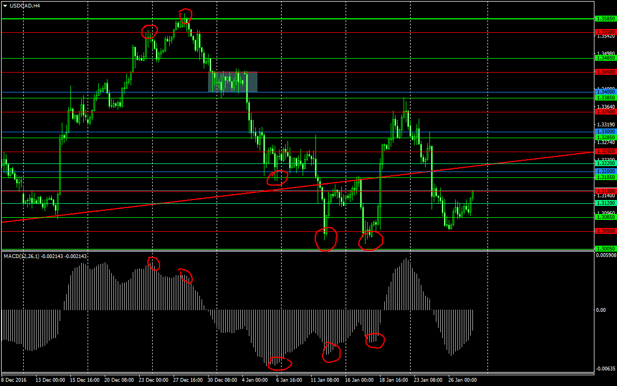Click the green 1.32850 level label
This screenshot has width=617, height=386.
[606, 138]
